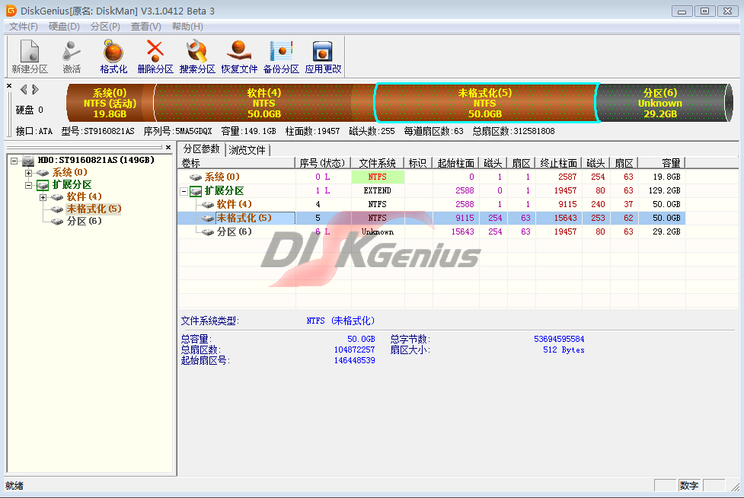
Task: Select 软件(4) in the left tree
Action: pyautogui.click(x=84, y=196)
